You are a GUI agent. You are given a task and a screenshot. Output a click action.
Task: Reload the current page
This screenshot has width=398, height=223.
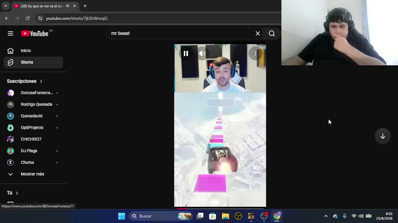click(x=28, y=18)
